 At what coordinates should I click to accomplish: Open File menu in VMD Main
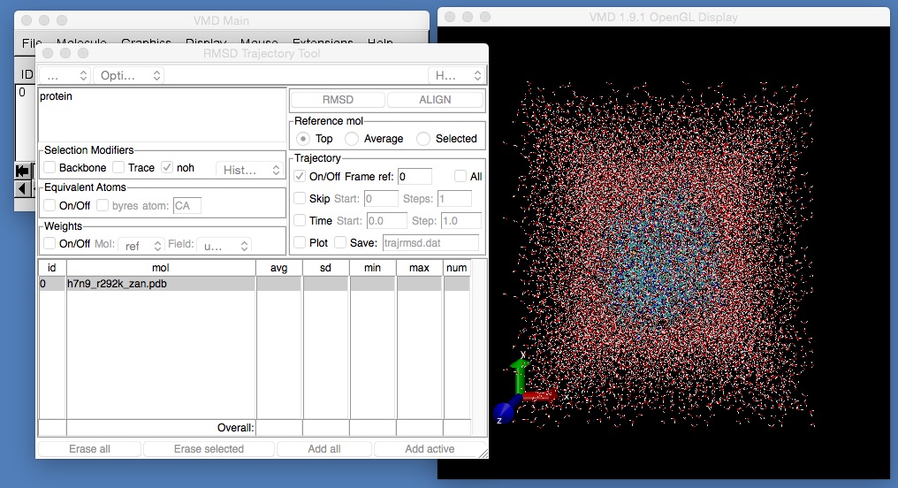tap(32, 42)
